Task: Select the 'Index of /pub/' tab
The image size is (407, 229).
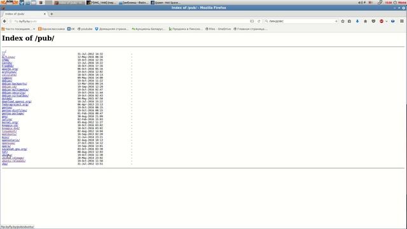Action: (24, 14)
